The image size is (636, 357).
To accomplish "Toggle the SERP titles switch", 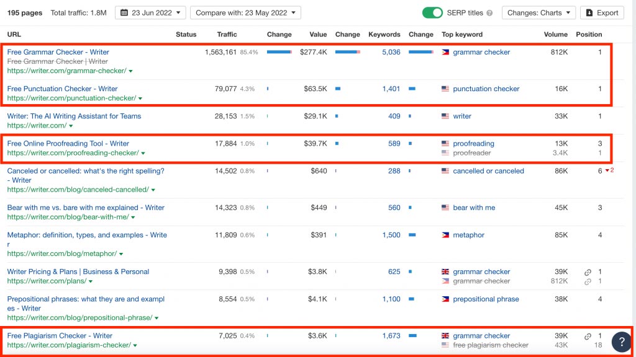I will [x=432, y=13].
